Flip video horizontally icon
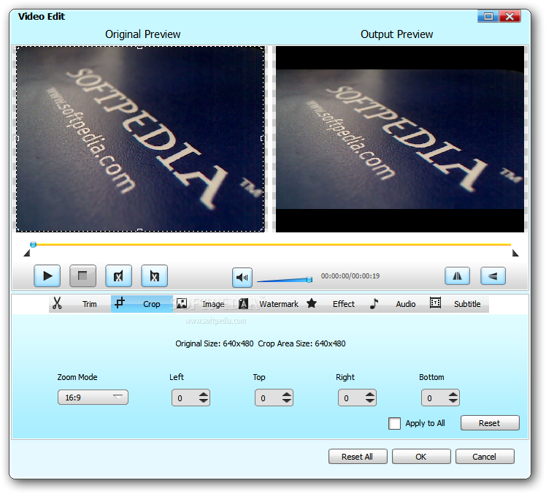Viewport: 546px width, 494px height. click(457, 276)
